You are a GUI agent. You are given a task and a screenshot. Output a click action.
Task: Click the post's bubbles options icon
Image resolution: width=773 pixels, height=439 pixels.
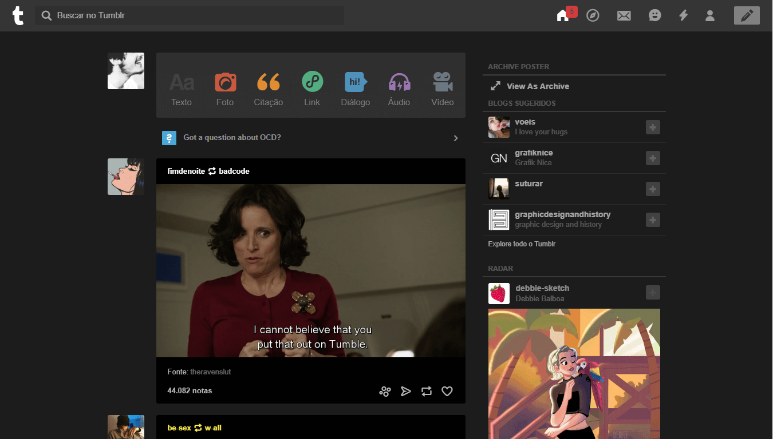tap(385, 392)
